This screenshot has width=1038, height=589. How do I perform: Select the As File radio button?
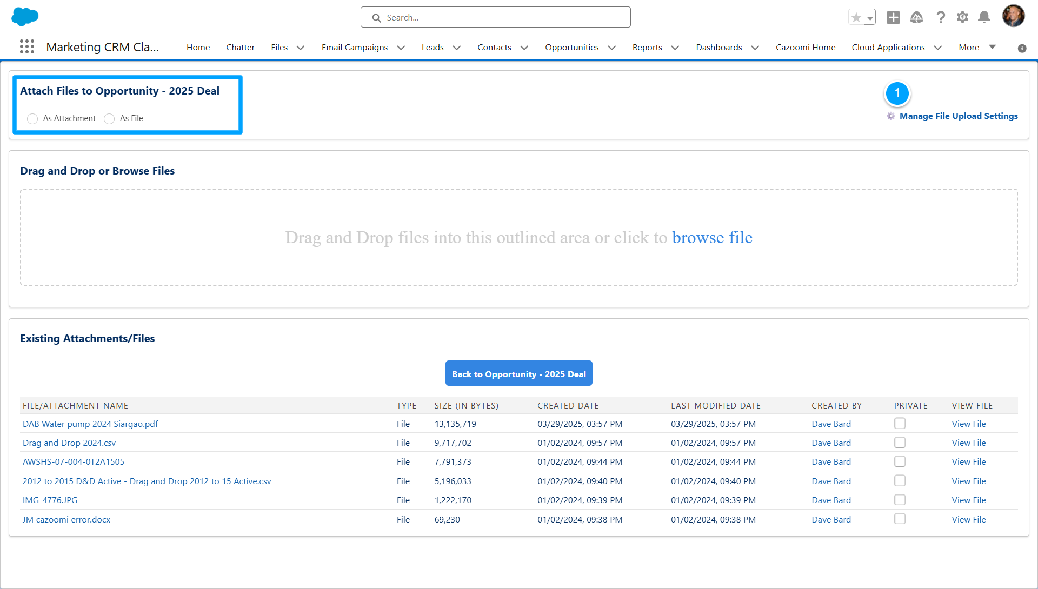pyautogui.click(x=109, y=118)
